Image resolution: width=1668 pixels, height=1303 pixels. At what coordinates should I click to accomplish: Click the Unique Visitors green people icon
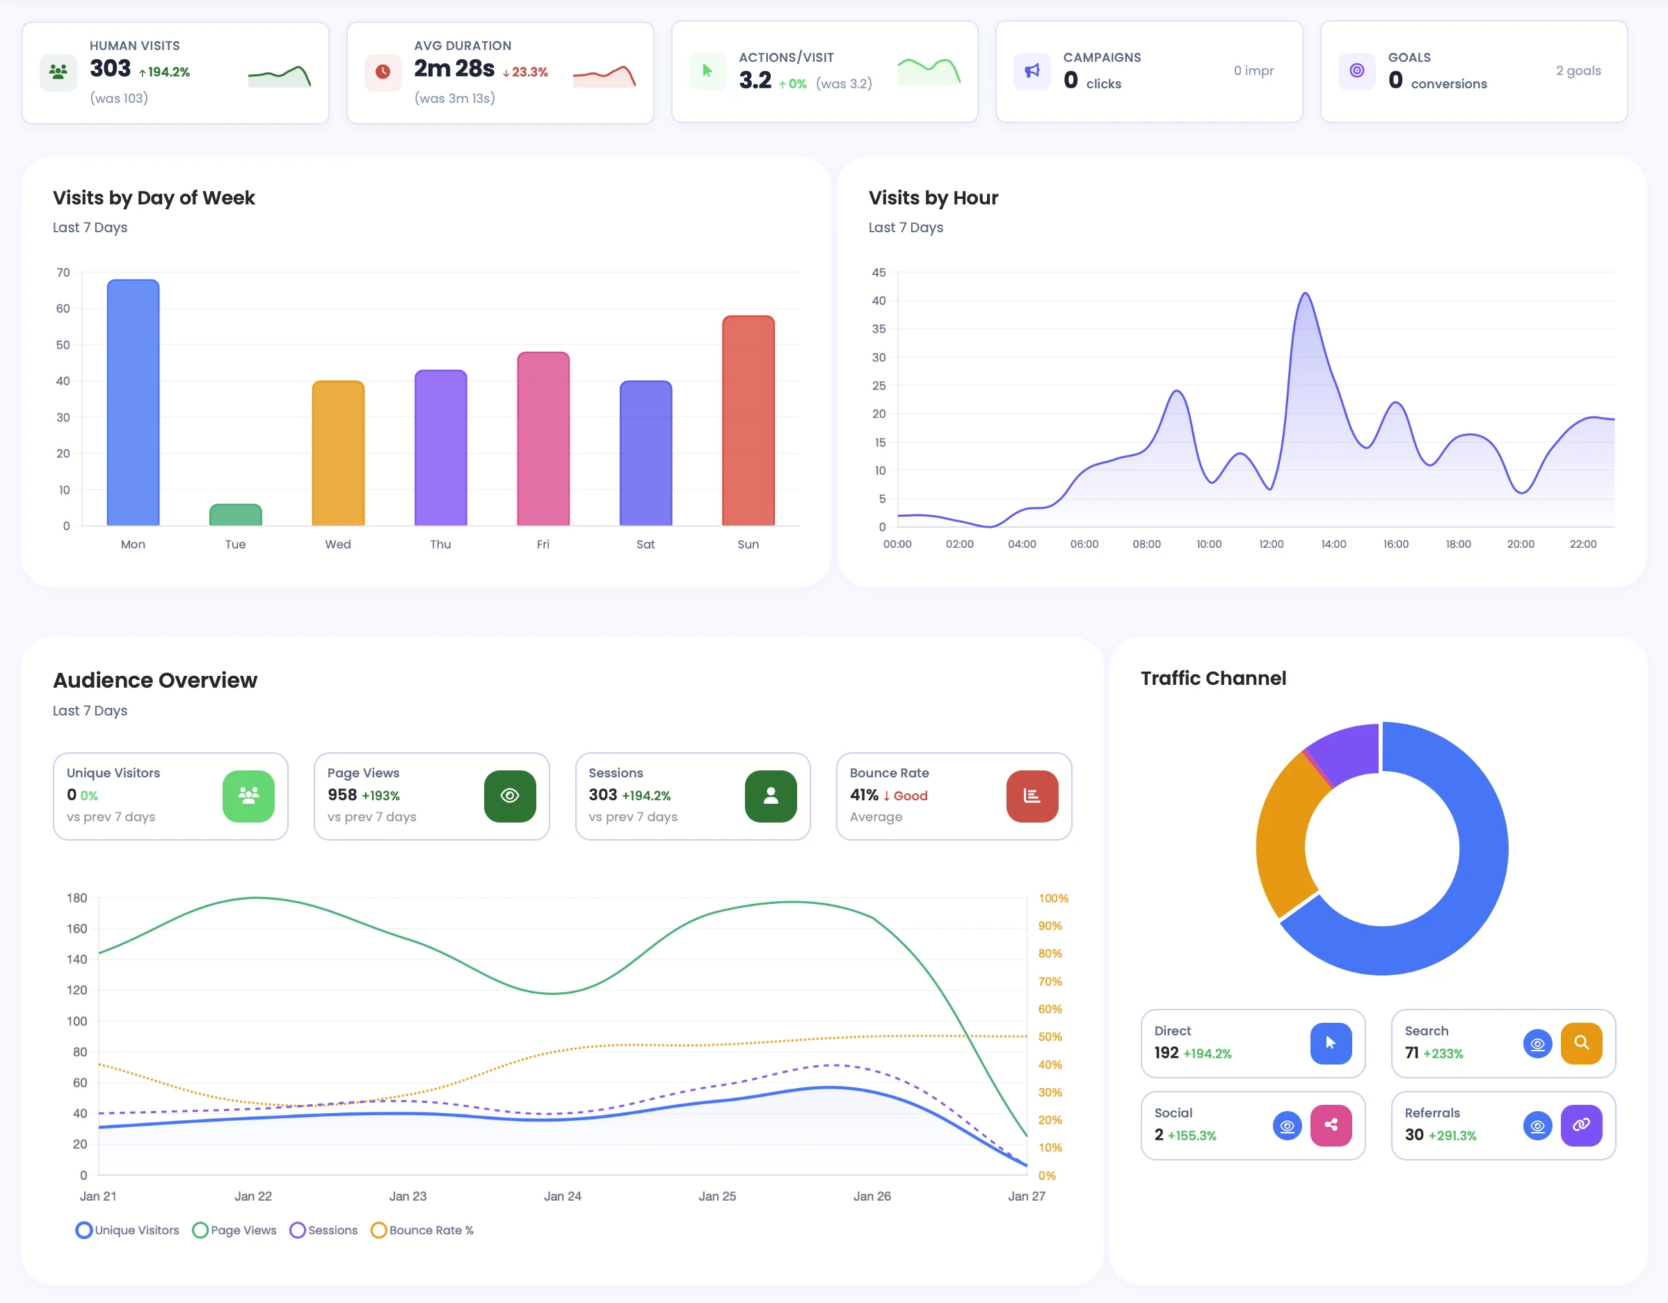click(248, 796)
